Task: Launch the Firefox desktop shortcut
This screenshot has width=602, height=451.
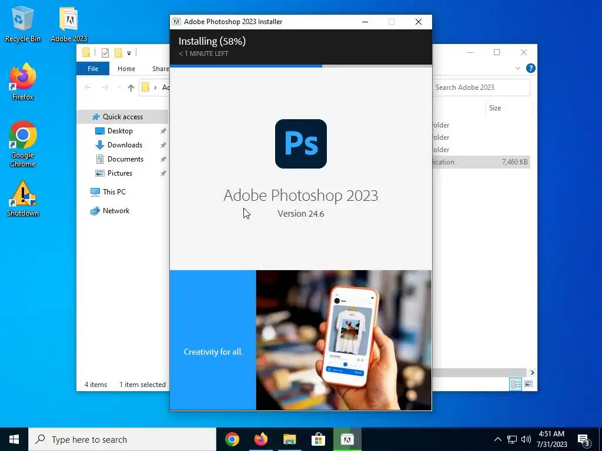Action: click(23, 82)
